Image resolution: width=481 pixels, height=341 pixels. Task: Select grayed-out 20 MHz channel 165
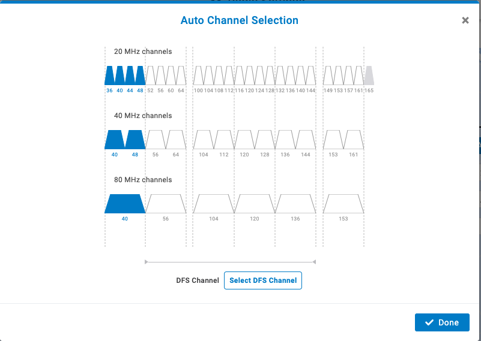tap(369, 76)
